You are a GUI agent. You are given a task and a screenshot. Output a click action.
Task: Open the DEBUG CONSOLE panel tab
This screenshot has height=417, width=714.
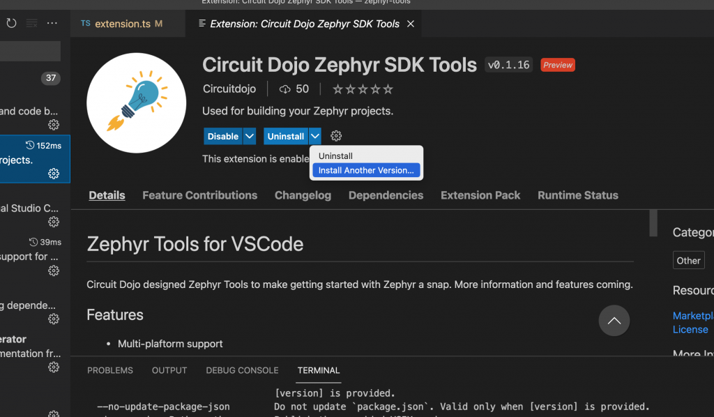(242, 370)
